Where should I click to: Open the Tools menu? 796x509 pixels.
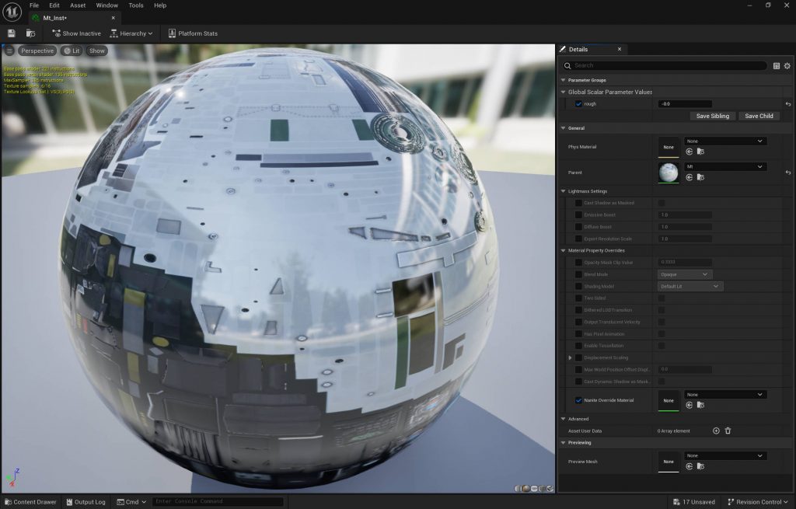(x=135, y=5)
